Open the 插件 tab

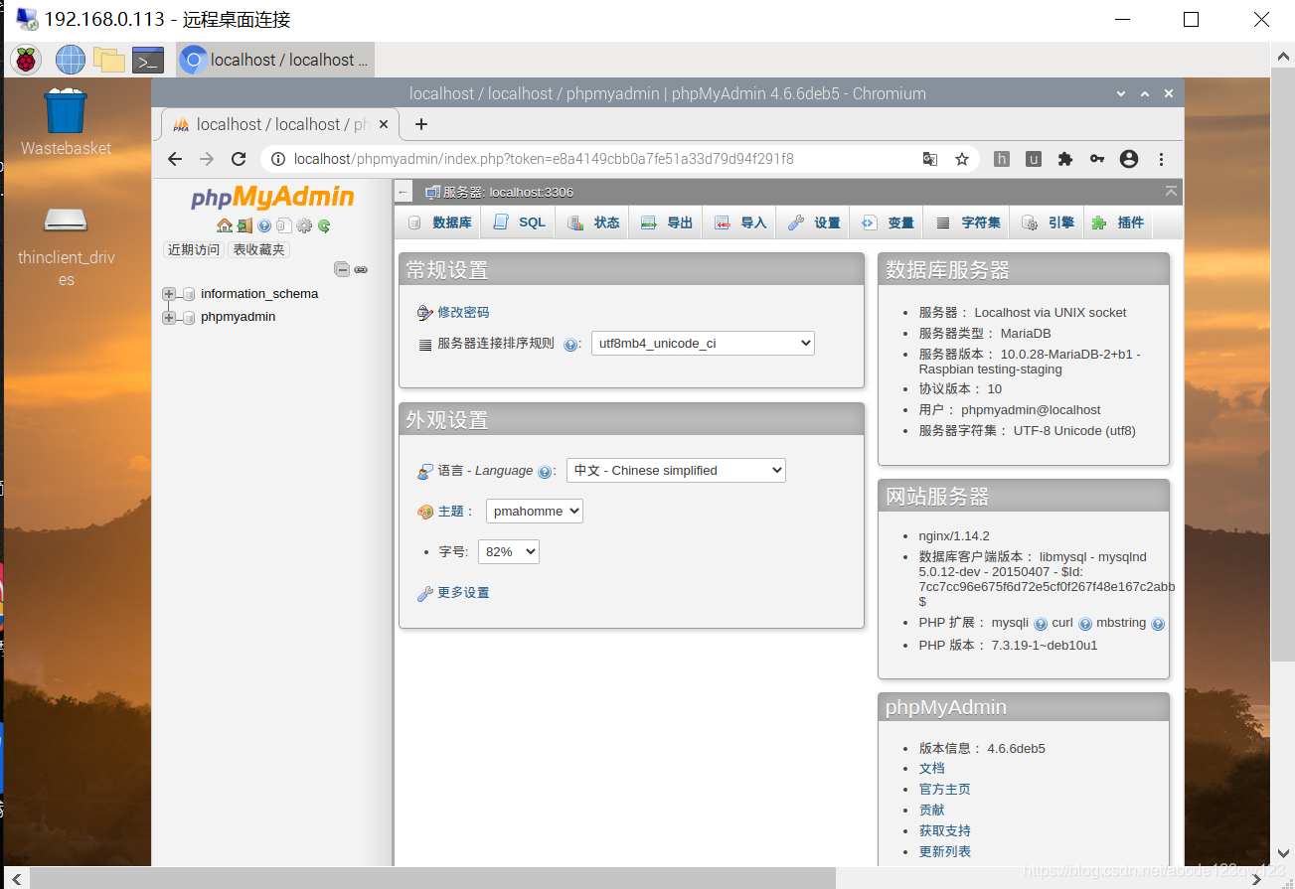[x=1118, y=223]
